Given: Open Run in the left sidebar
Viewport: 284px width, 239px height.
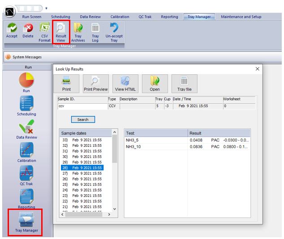Looking at the screenshot, I should pyautogui.click(x=26, y=83).
